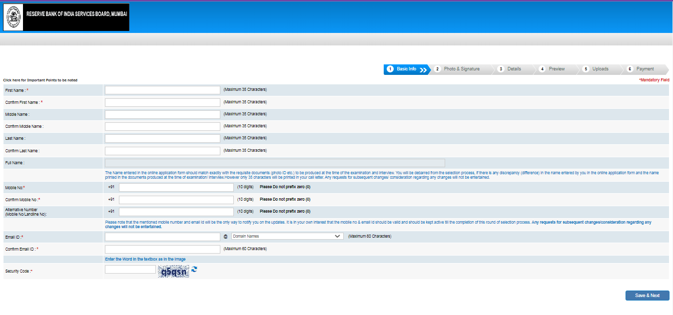Open the Payment step tab

coord(645,69)
